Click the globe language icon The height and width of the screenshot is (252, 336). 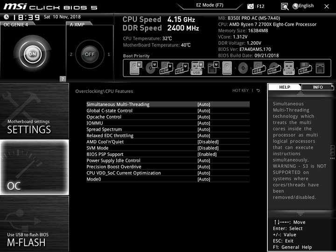[x=295, y=6]
